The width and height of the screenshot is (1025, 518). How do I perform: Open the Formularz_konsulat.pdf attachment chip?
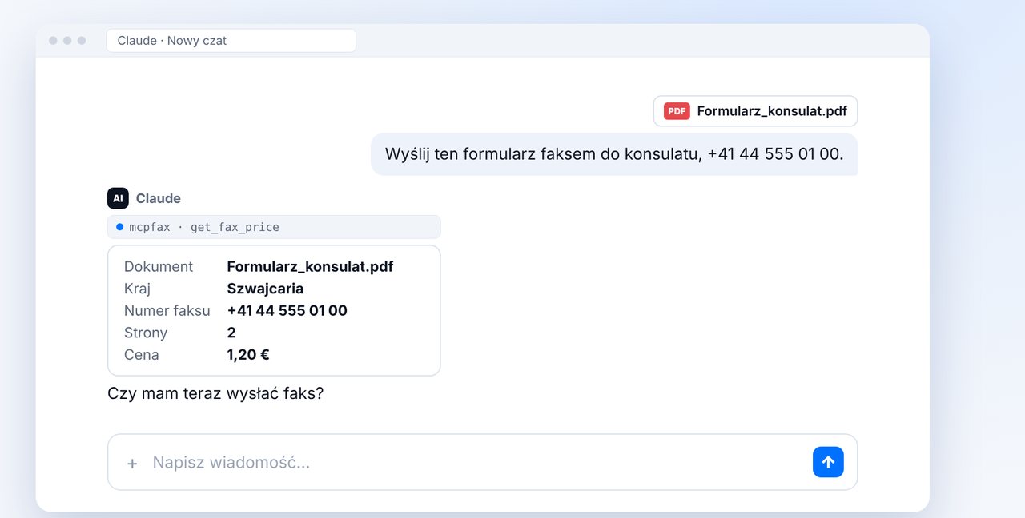pos(755,111)
